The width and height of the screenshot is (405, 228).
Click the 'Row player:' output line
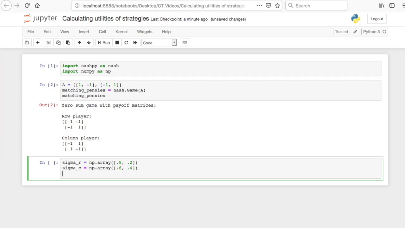point(77,116)
